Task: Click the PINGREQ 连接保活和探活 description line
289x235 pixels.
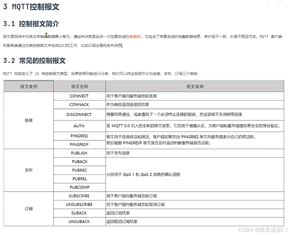Action: pos(181,137)
